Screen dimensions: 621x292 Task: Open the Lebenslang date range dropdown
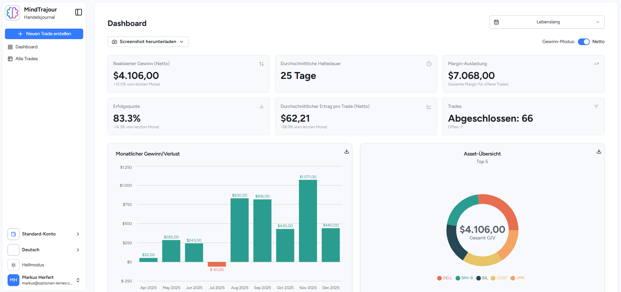pos(547,22)
